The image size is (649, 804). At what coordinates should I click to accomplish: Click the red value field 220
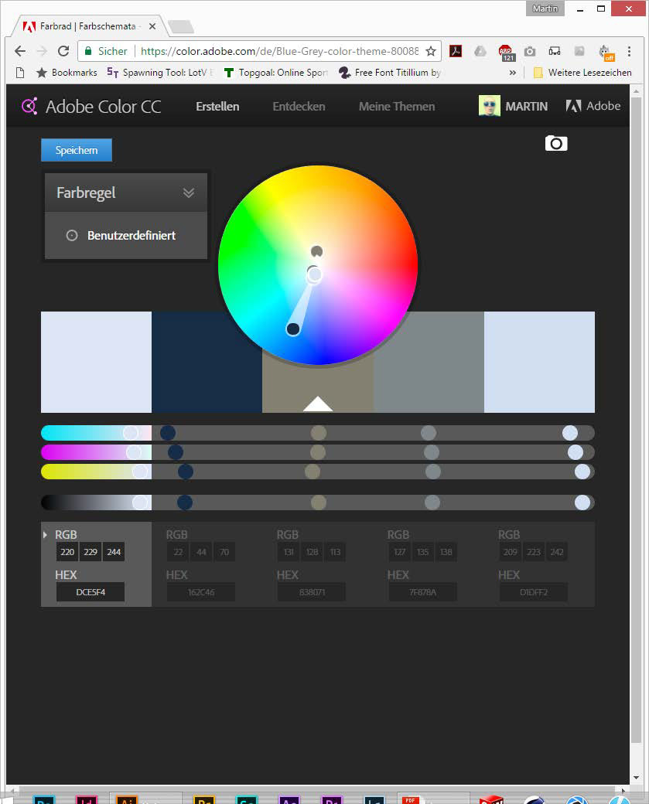pos(67,552)
